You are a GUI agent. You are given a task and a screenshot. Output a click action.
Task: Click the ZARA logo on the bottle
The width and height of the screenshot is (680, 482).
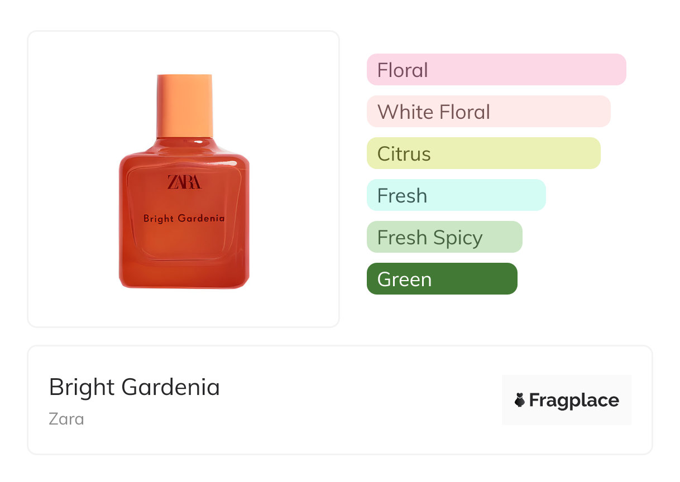click(x=184, y=182)
